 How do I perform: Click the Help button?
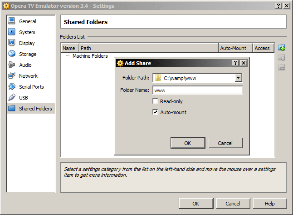tap(270, 203)
